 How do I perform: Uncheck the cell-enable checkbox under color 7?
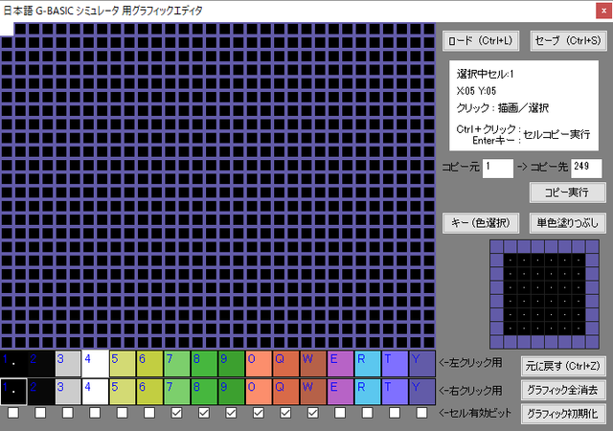tap(176, 414)
